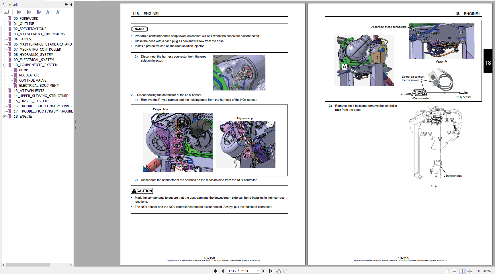
Task: Click the View A connector illustration
Action: pos(441,41)
